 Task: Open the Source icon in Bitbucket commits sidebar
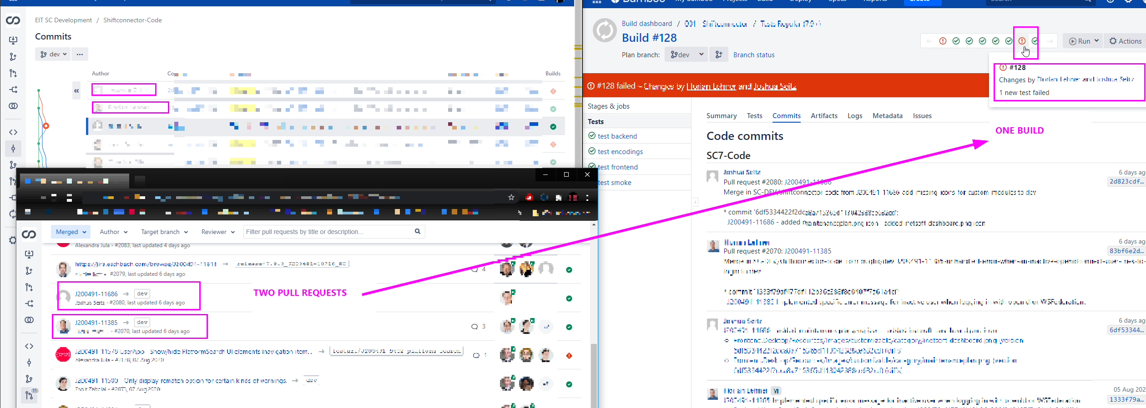click(13, 132)
